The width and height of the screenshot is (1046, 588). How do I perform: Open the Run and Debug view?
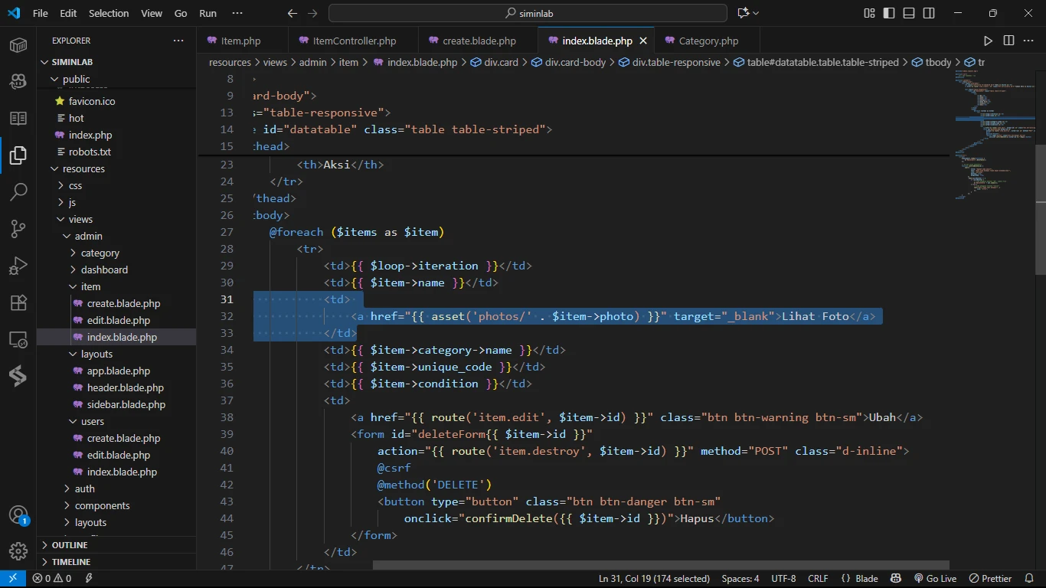[18, 266]
